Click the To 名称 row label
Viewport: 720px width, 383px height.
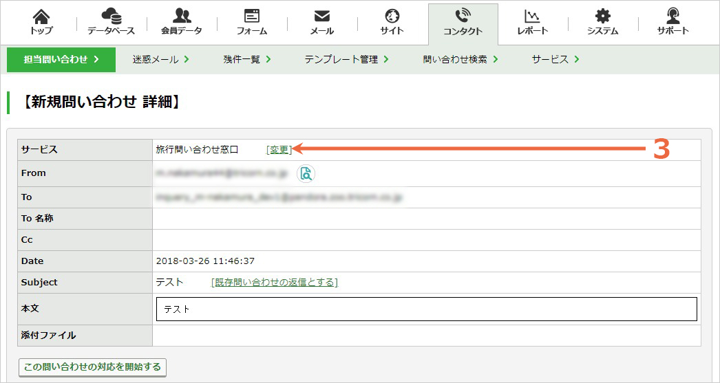coord(37,219)
